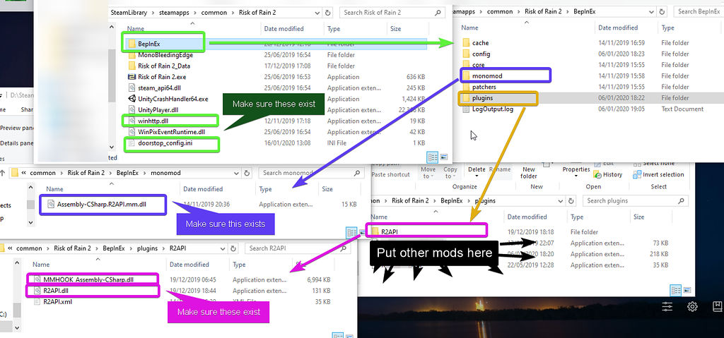Sort monomod window by Type column

tap(266, 189)
